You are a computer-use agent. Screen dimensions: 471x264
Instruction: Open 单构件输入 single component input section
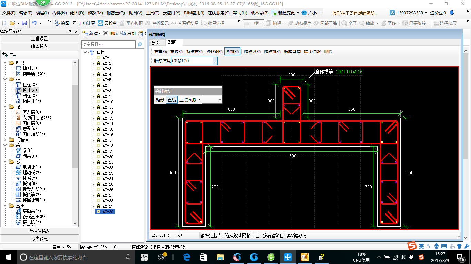40,231
